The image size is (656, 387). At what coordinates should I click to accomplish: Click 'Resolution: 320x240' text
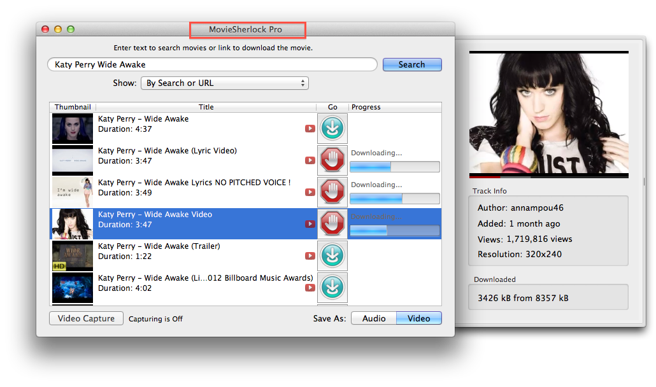[520, 254]
